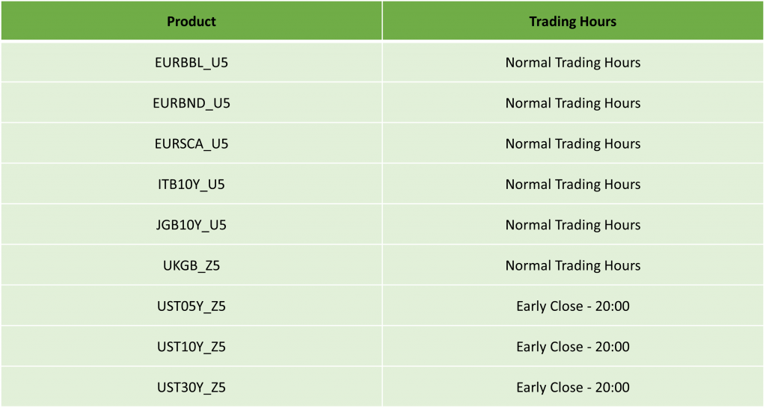
Task: Select the ITB10Y_U5 product cell
Action: click(x=191, y=184)
